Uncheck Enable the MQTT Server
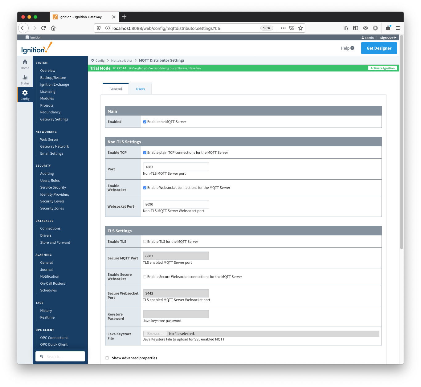 pos(145,122)
